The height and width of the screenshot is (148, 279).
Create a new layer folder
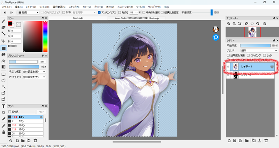(247, 141)
